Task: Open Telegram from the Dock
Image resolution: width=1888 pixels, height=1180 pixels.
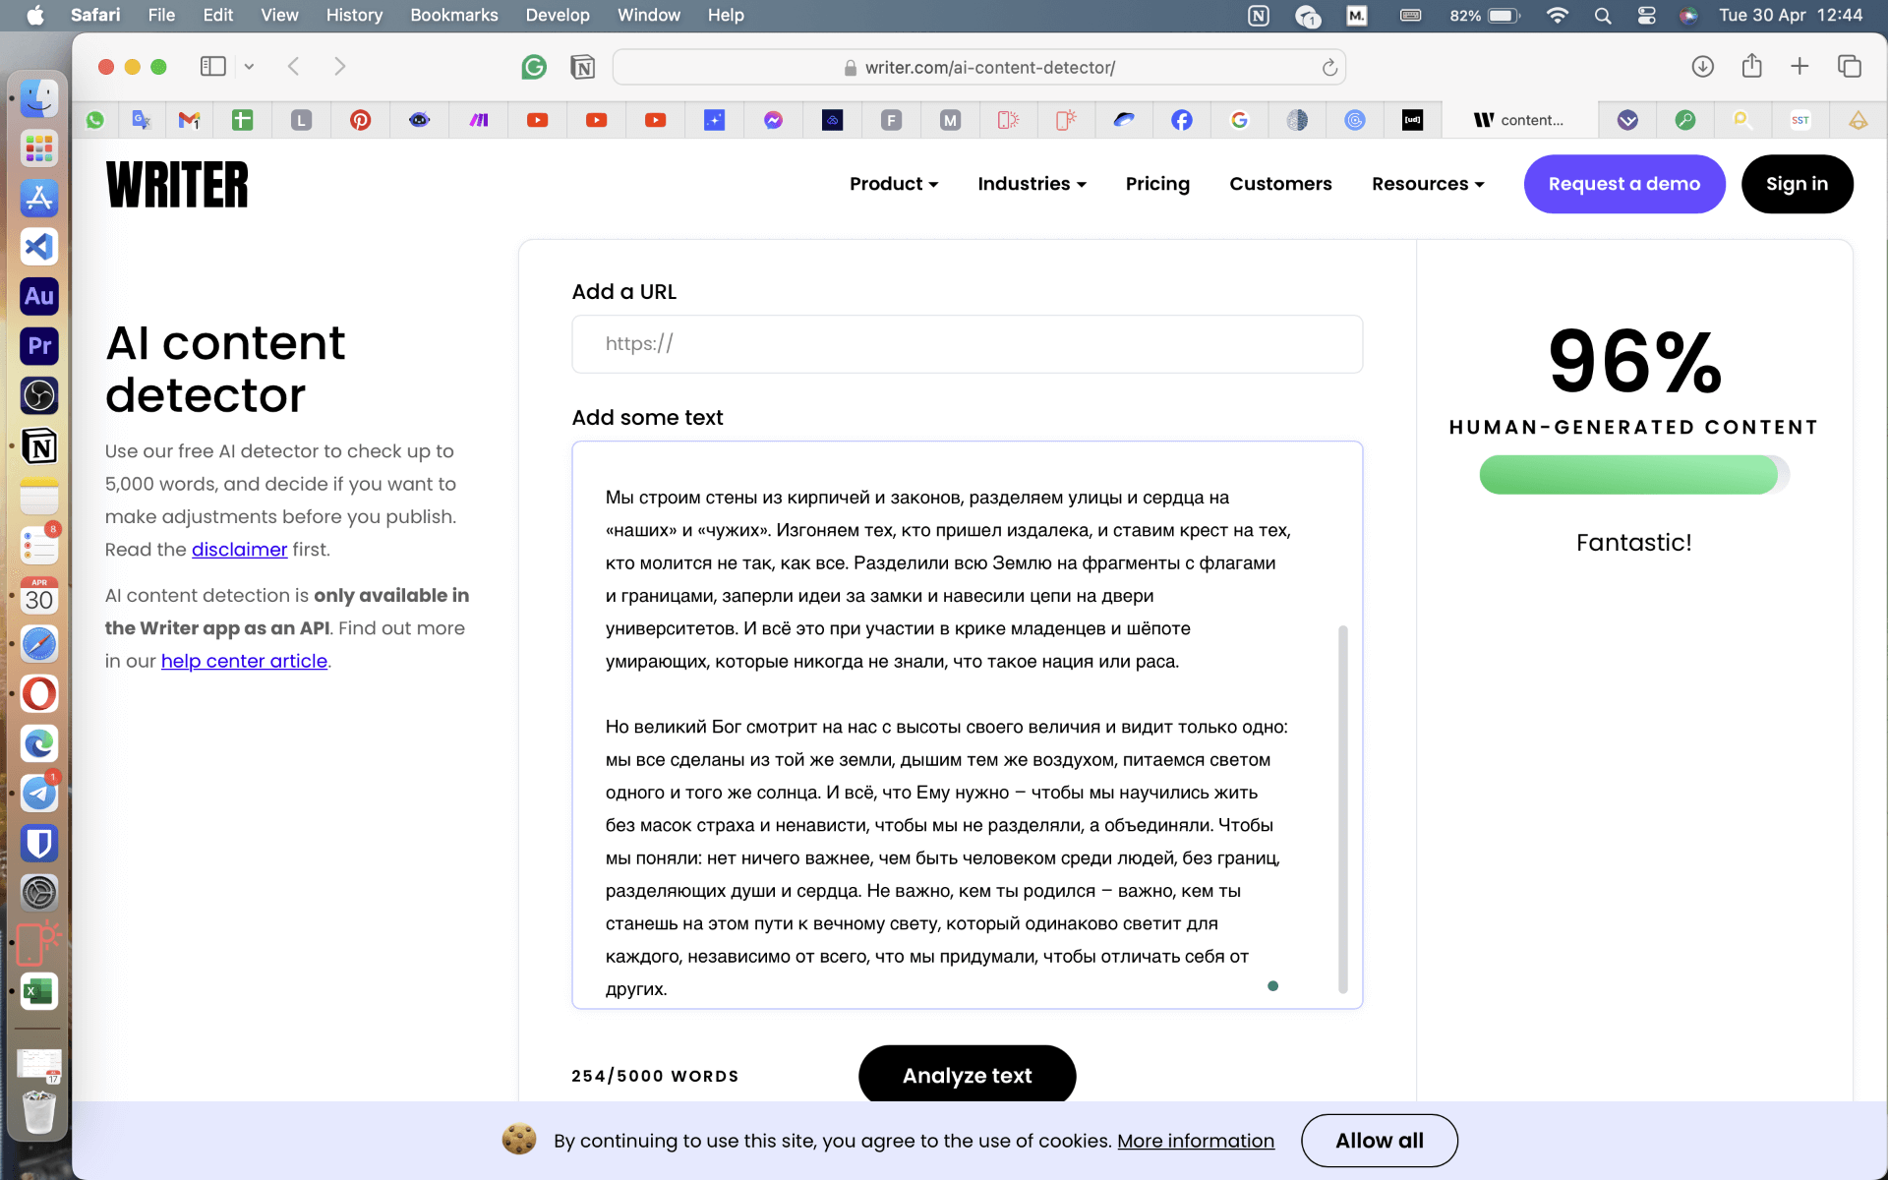Action: click(39, 793)
